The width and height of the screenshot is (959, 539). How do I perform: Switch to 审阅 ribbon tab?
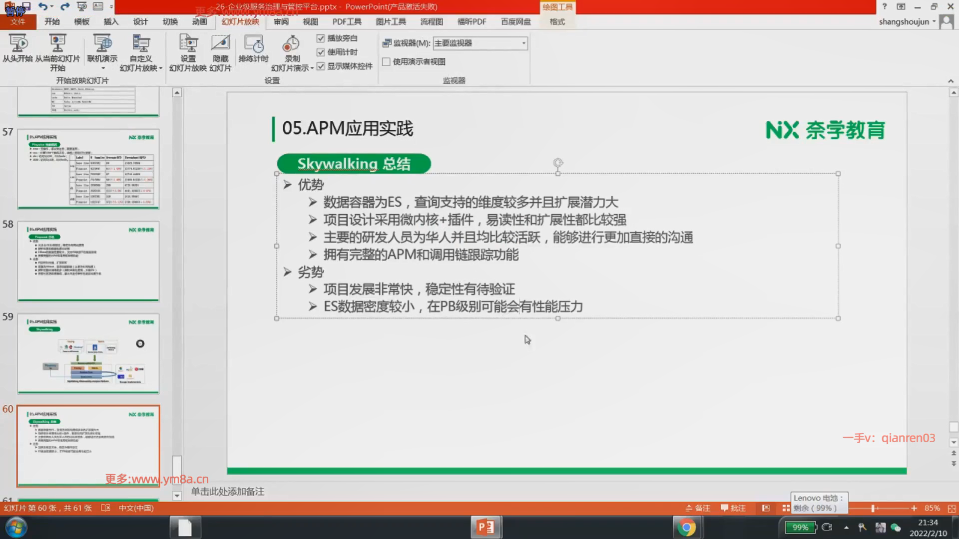(x=281, y=21)
